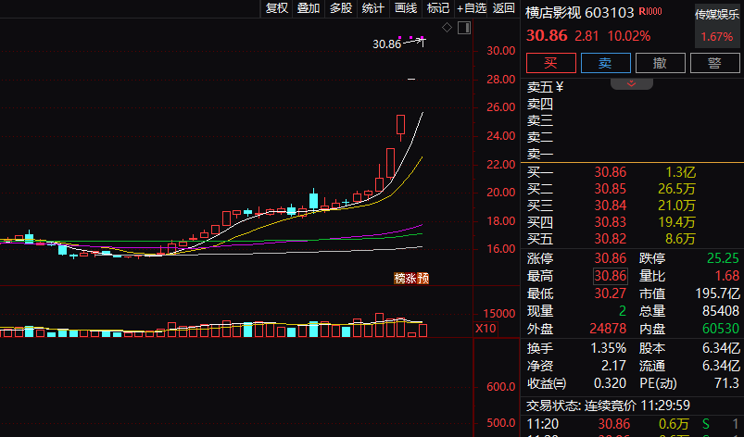Expand the sell orders chevron arrow
Viewport: 744px width, 437px height.
point(633,83)
